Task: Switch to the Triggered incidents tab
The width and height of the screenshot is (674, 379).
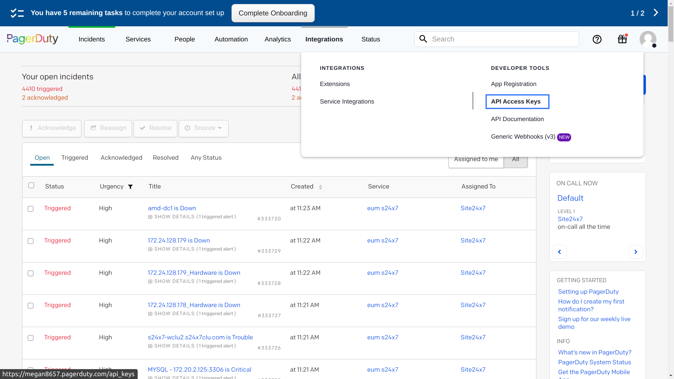Action: click(x=74, y=157)
